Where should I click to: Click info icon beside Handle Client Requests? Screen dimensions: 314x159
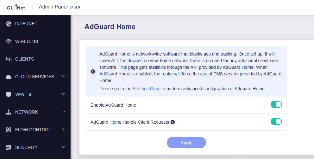[x=173, y=122]
